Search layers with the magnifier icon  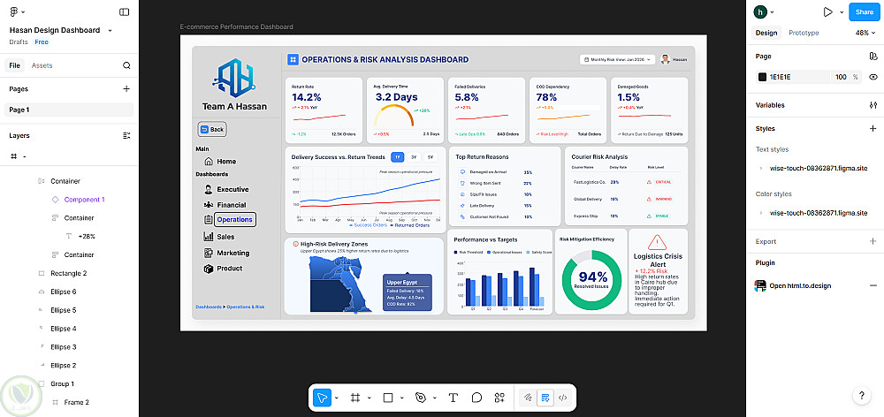click(126, 65)
